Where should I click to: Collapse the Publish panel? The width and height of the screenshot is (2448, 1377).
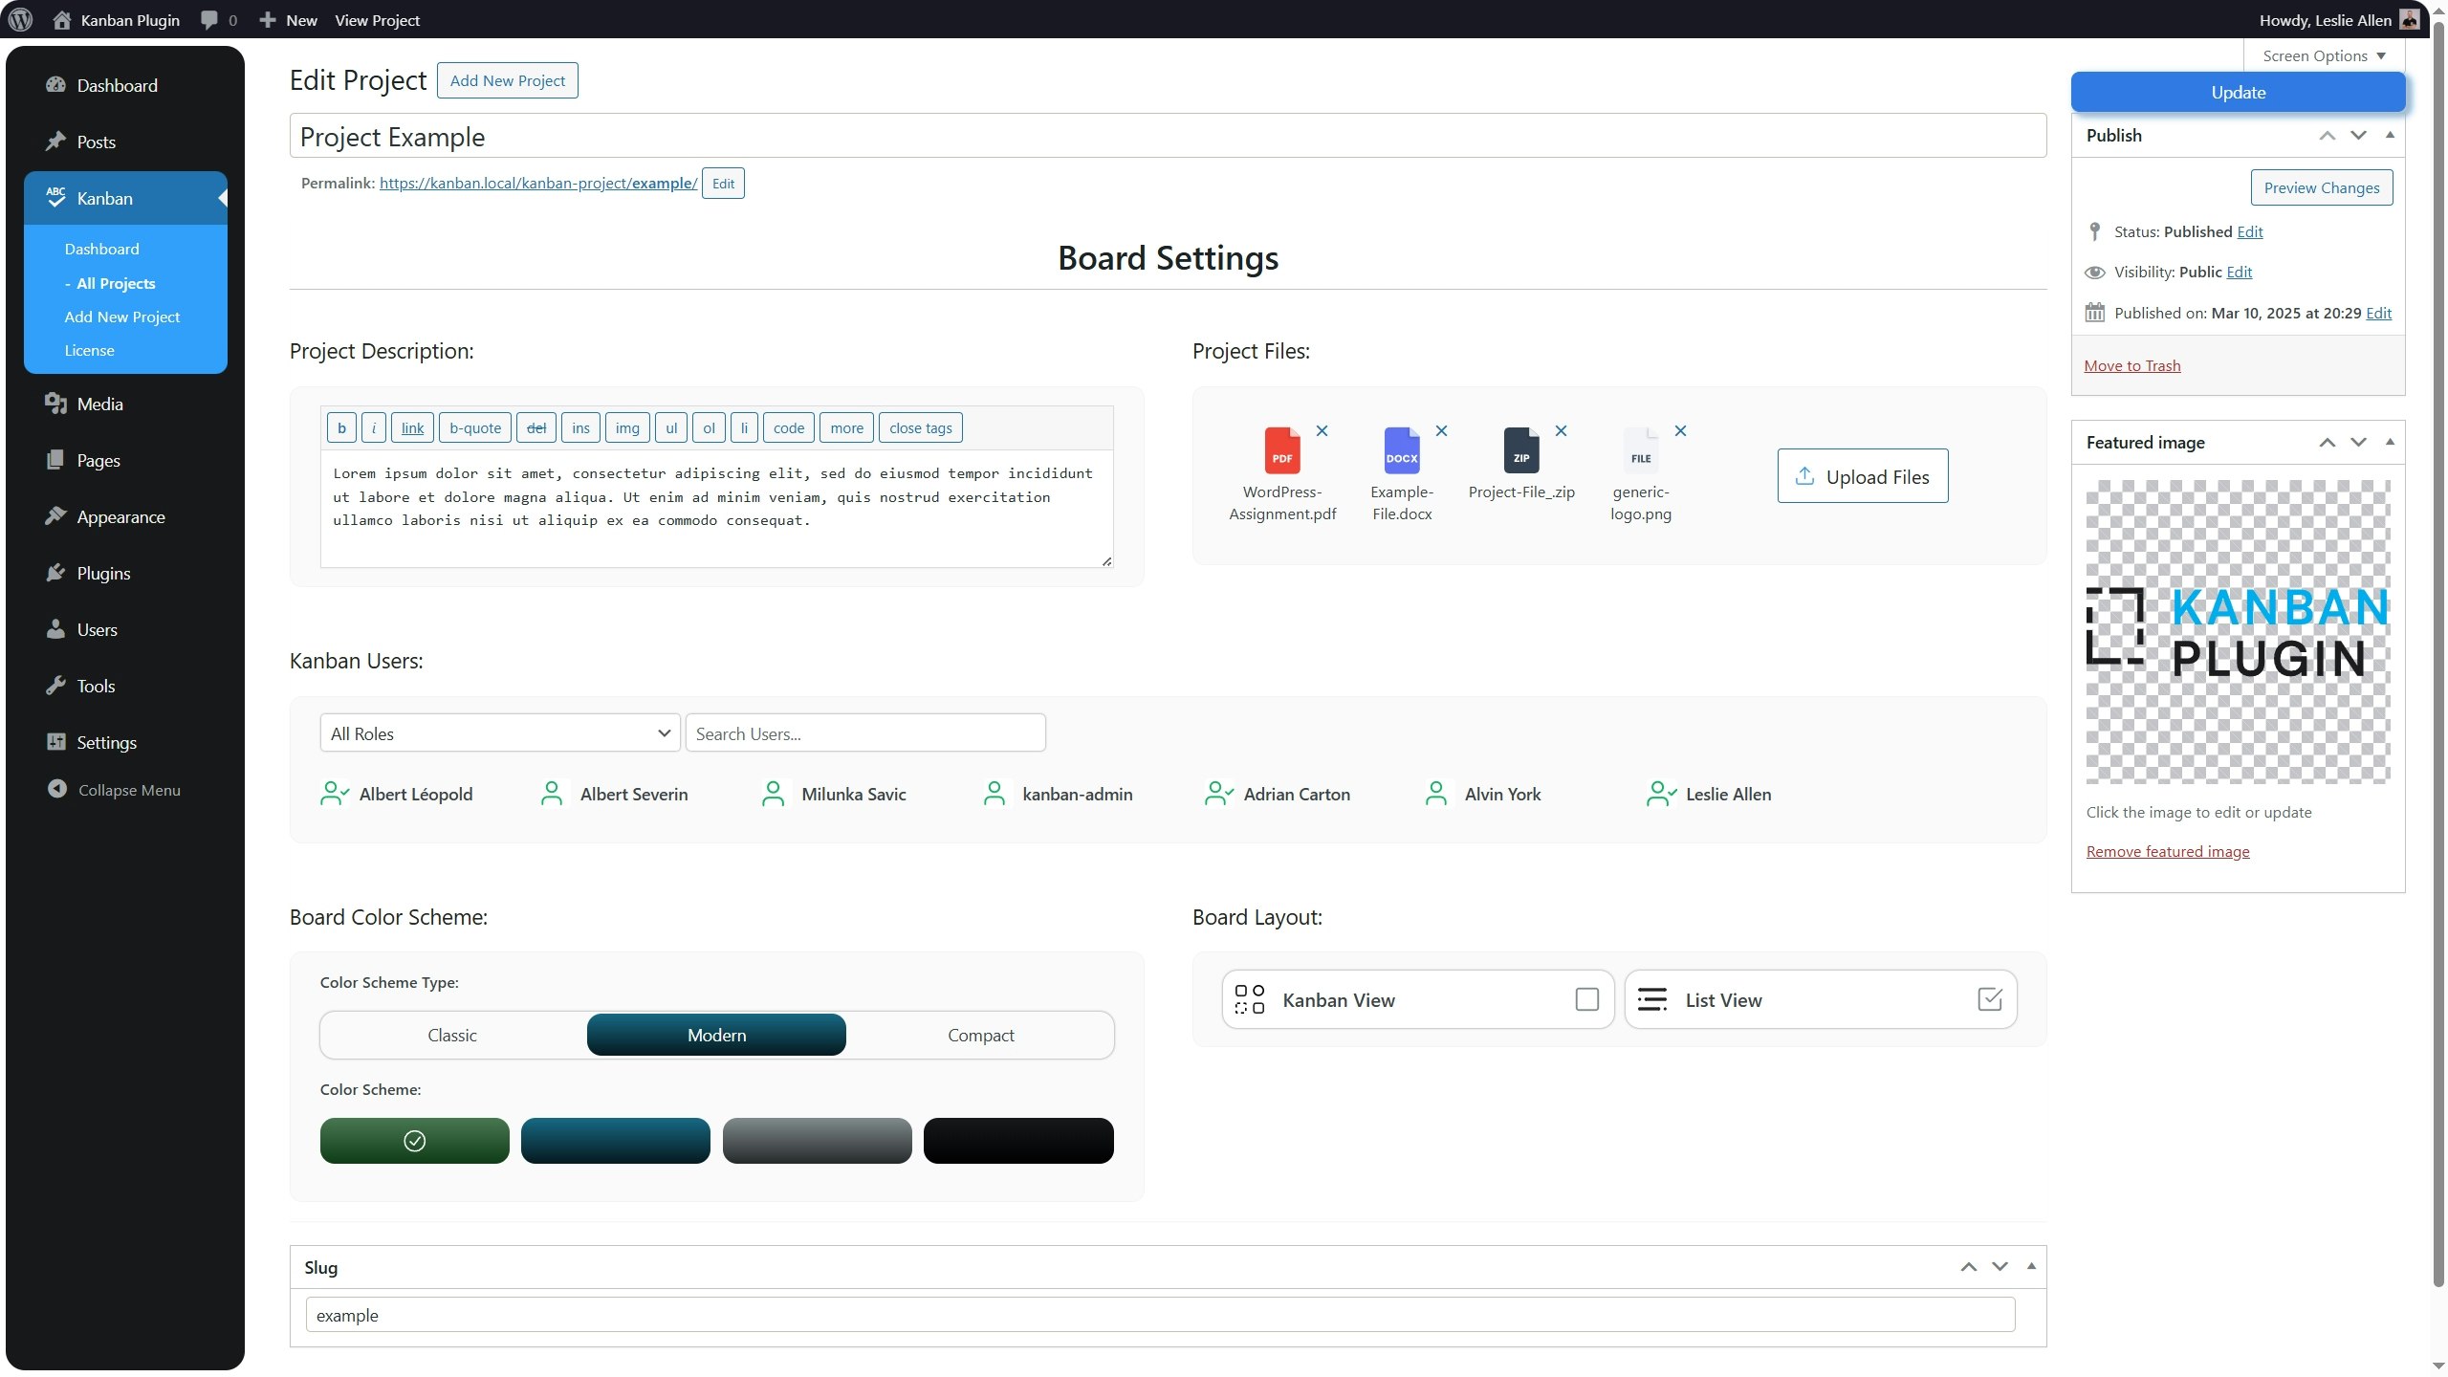point(2389,135)
